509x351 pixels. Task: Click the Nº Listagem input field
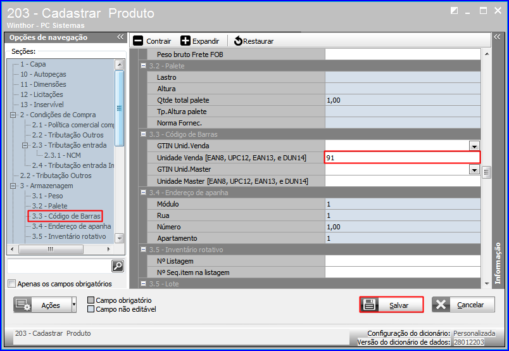(x=403, y=261)
